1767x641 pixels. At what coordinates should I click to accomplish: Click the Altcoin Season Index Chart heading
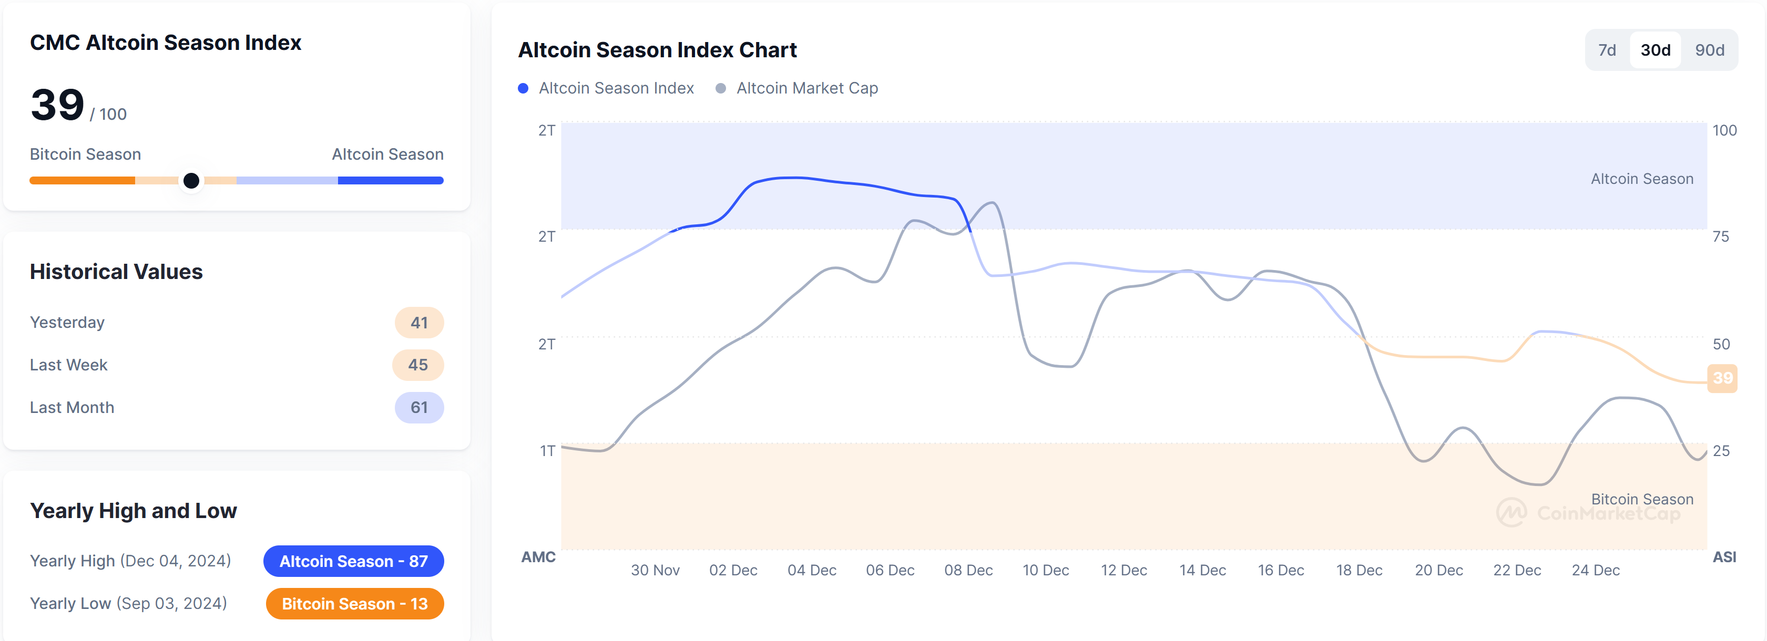pyautogui.click(x=657, y=50)
